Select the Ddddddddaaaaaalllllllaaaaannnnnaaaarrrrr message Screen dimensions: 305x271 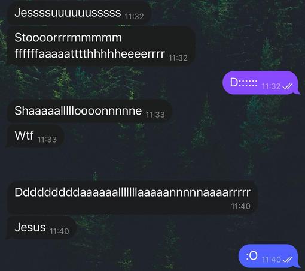coord(132,198)
